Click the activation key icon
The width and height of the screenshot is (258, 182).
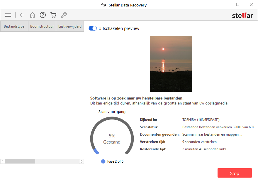point(64,15)
